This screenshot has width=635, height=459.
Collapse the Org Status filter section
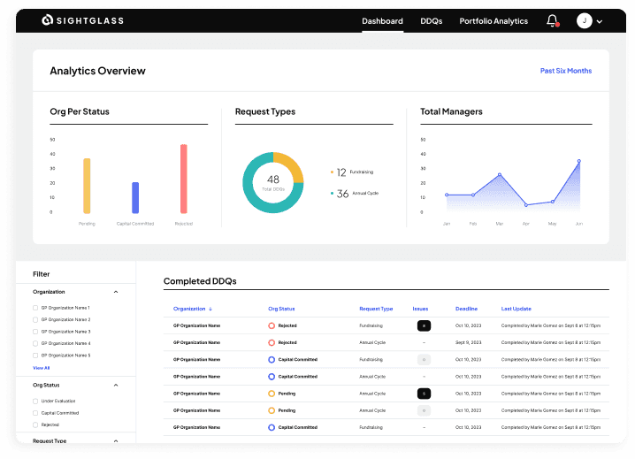[x=116, y=386]
